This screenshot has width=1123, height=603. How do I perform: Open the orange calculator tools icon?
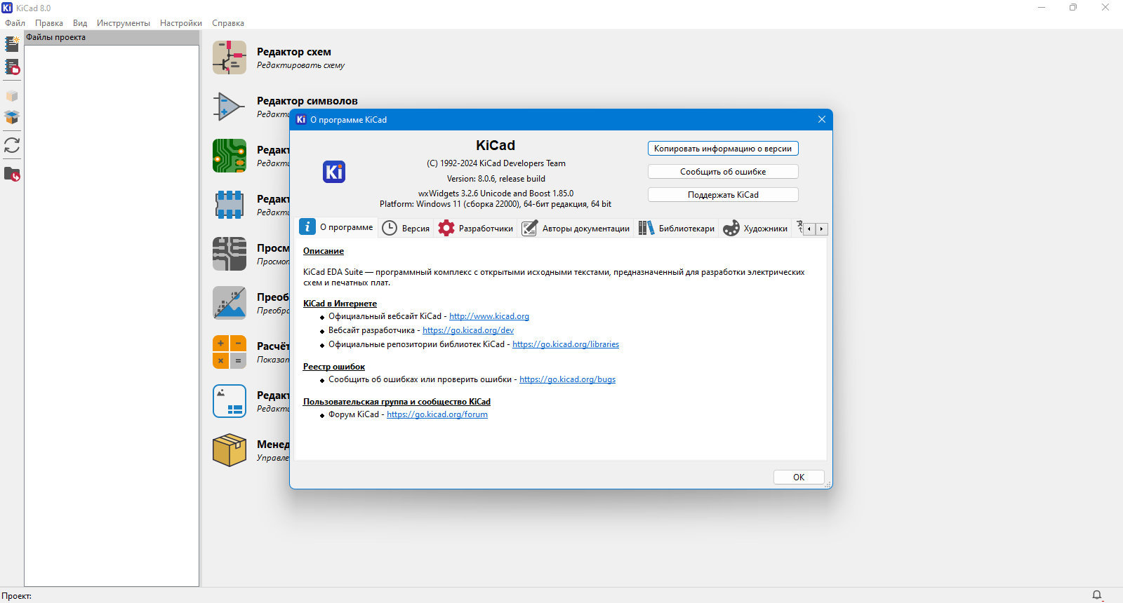click(230, 352)
